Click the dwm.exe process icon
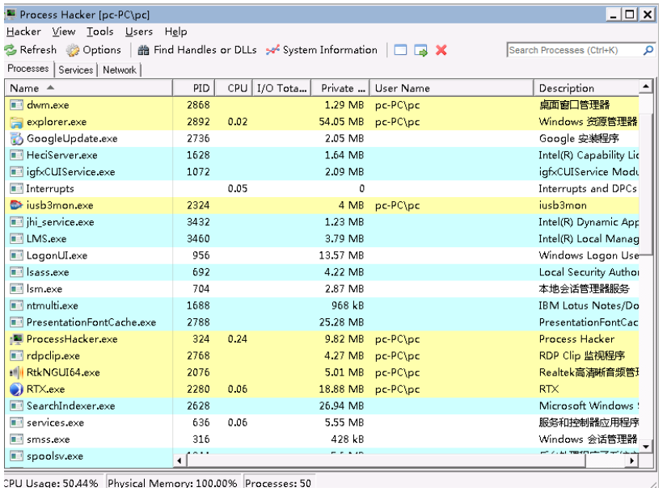Viewport: 667px width, 496px height. (x=16, y=105)
